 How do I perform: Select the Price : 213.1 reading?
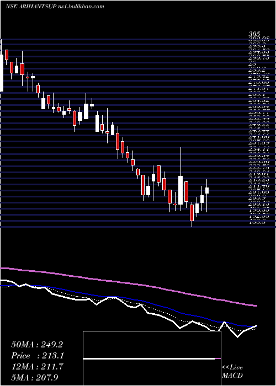pyautogui.click(x=38, y=356)
